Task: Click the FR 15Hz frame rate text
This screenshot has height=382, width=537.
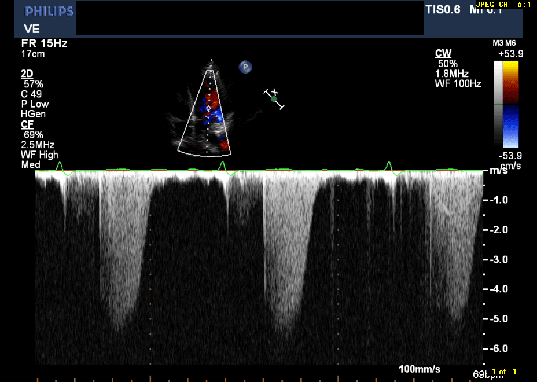Action: (x=41, y=44)
